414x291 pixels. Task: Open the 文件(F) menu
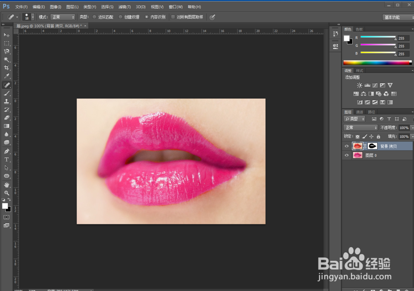pos(21,7)
